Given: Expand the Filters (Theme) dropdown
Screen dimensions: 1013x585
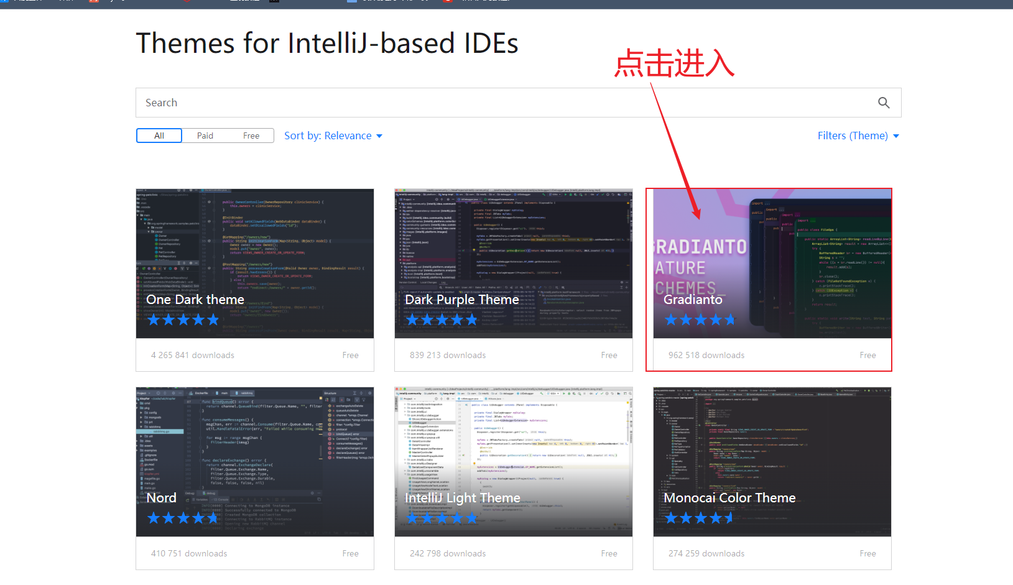Looking at the screenshot, I should pos(858,136).
